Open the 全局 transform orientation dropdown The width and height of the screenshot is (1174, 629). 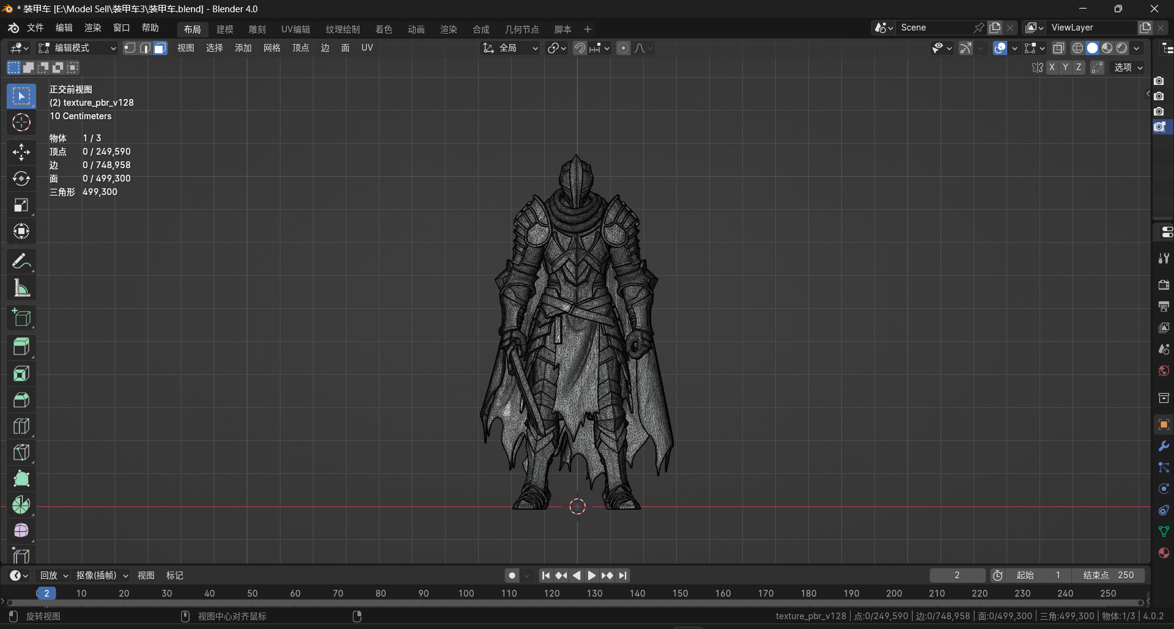[511, 48]
